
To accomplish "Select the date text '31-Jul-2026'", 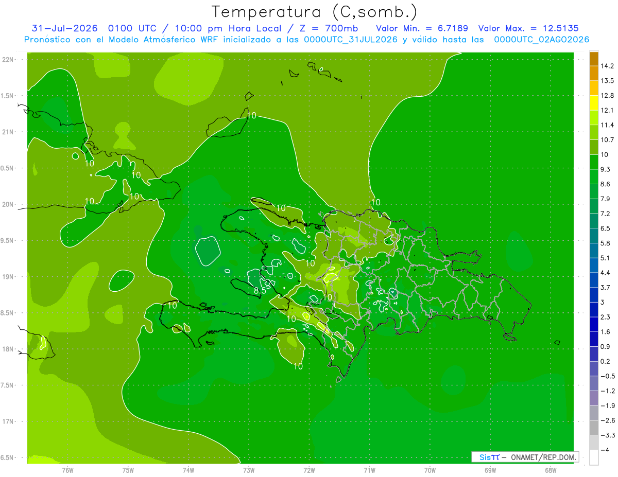I will [65, 28].
